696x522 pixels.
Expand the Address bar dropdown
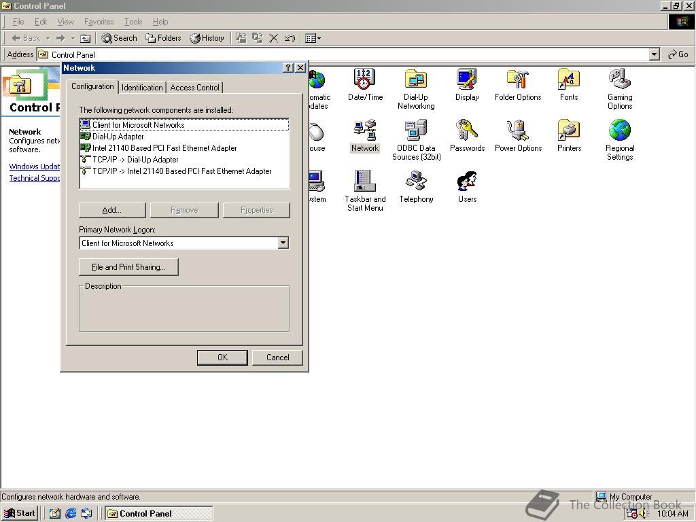654,54
